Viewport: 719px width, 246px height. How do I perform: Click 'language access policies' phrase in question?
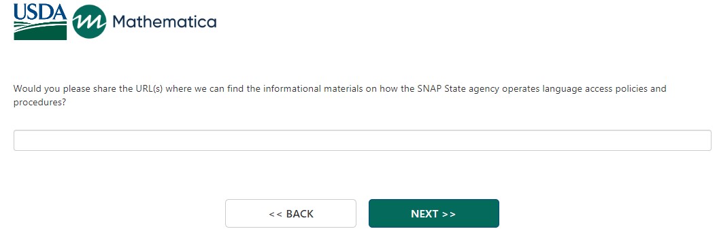588,88
